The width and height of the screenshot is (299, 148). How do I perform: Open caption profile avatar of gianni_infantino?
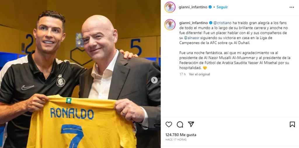170,25
